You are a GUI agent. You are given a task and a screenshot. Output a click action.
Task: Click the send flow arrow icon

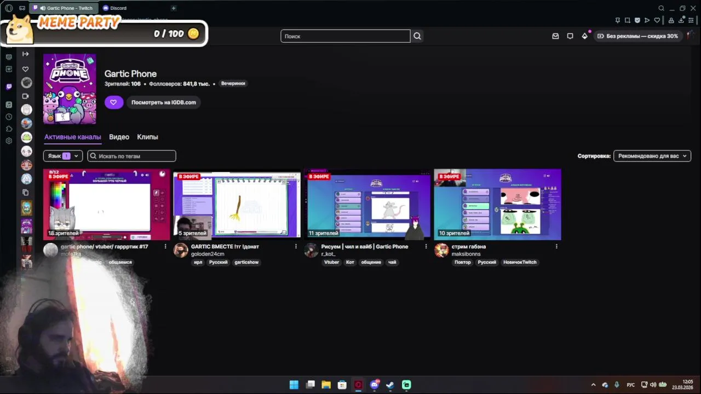[647, 20]
